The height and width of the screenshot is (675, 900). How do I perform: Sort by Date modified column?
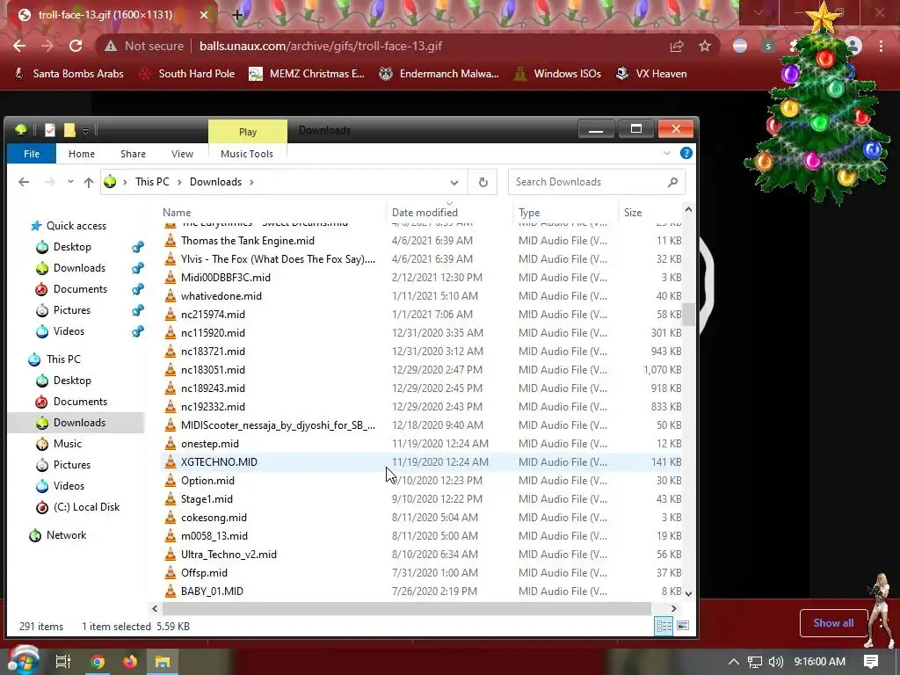tap(425, 213)
